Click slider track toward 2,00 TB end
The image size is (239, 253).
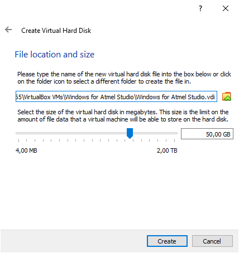point(155,133)
